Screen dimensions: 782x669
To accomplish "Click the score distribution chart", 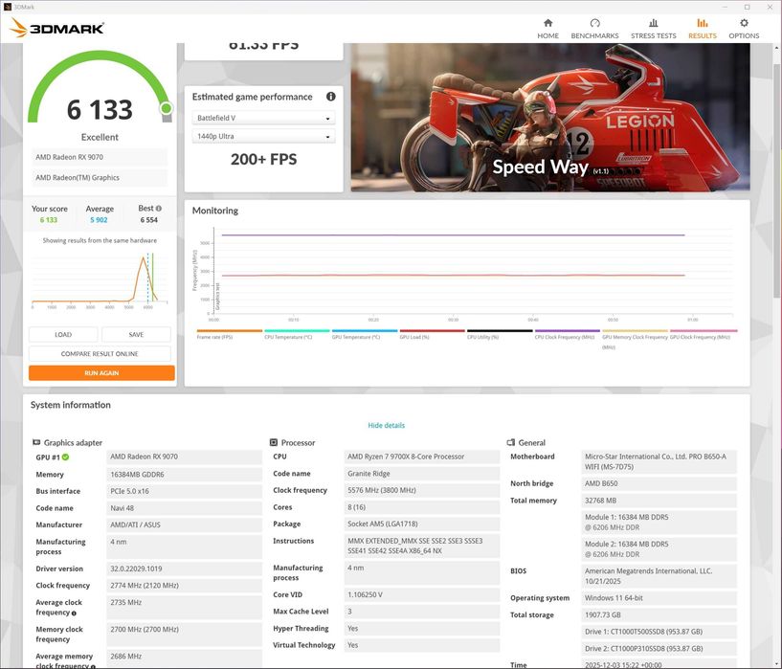I will (x=100, y=279).
